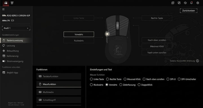
Task: Select the Rechte Taste assignment box
Action: point(157,18)
